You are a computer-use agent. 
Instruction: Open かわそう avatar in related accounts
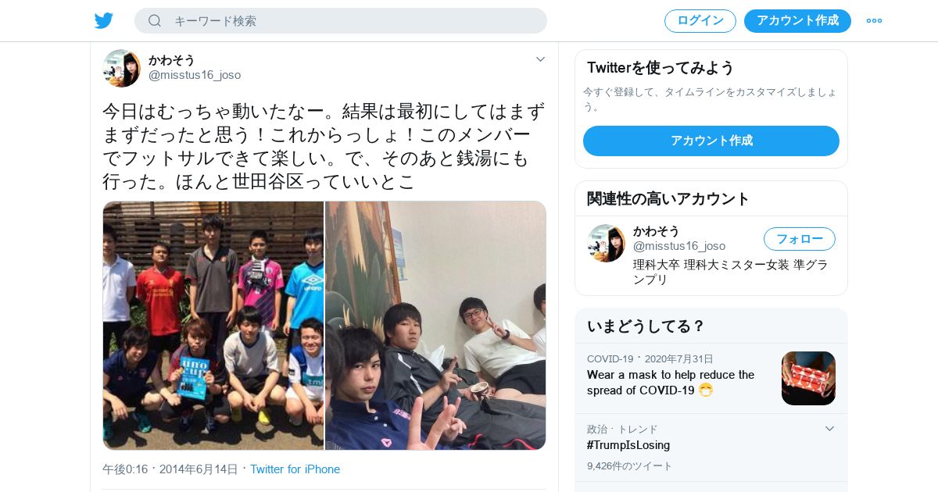coord(607,243)
